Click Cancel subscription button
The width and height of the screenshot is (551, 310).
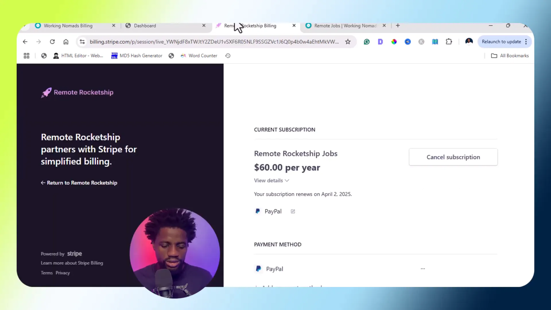[453, 157]
